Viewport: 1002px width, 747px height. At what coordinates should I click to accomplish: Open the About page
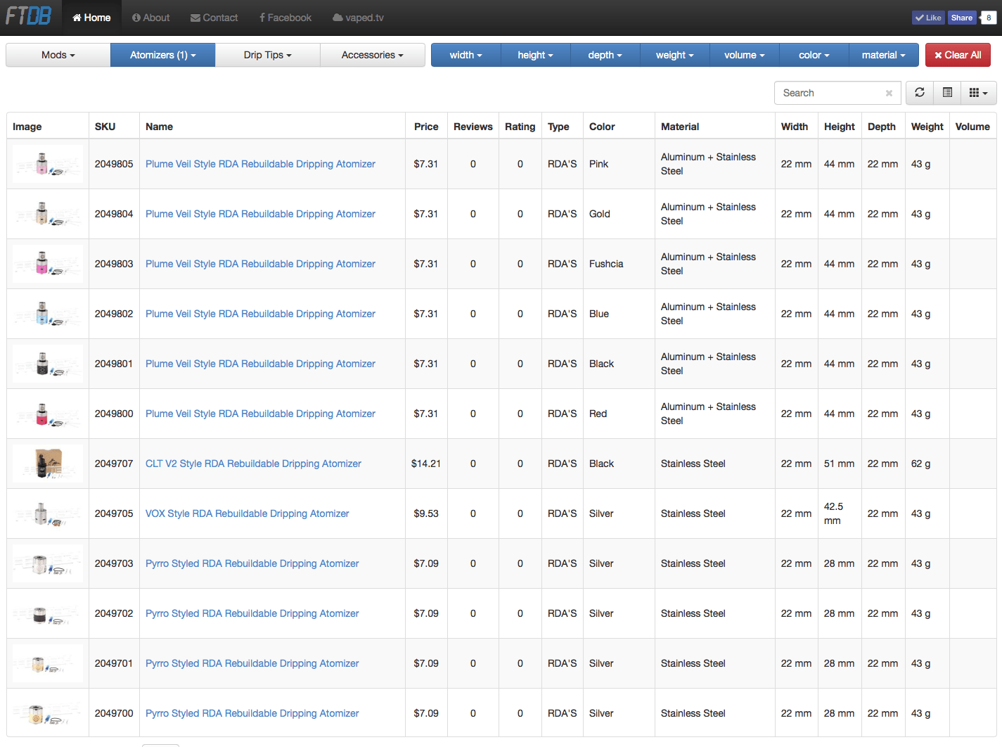pos(150,17)
